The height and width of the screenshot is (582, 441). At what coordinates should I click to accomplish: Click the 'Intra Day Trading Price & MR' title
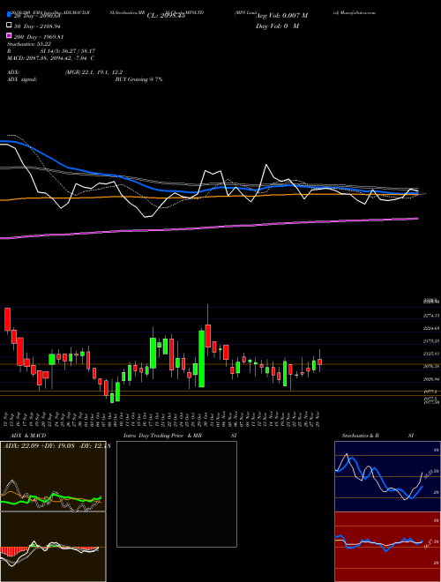[162, 436]
